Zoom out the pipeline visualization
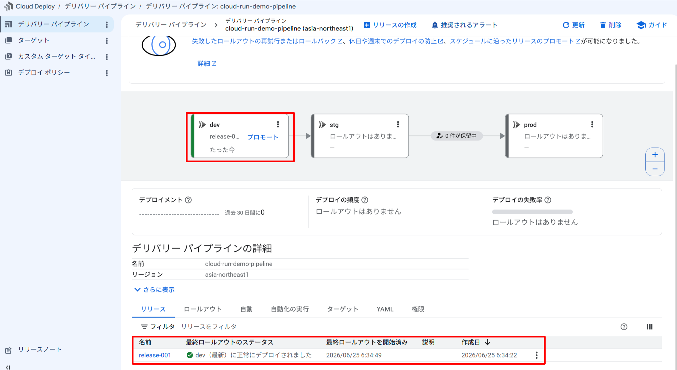 (x=655, y=169)
